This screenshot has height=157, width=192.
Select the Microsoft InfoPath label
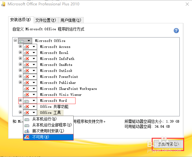[x=57, y=59]
